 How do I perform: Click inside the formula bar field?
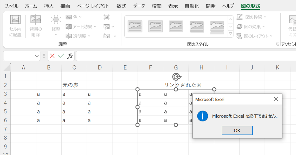click(x=186, y=56)
